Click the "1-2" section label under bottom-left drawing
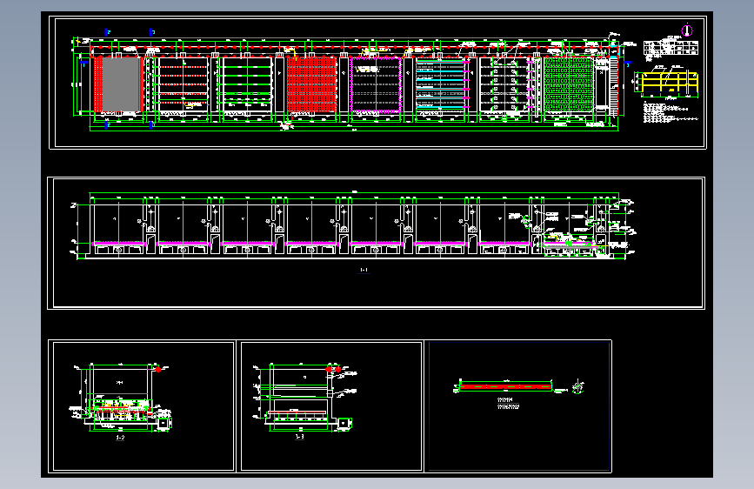This screenshot has width=754, height=489. coord(120,438)
